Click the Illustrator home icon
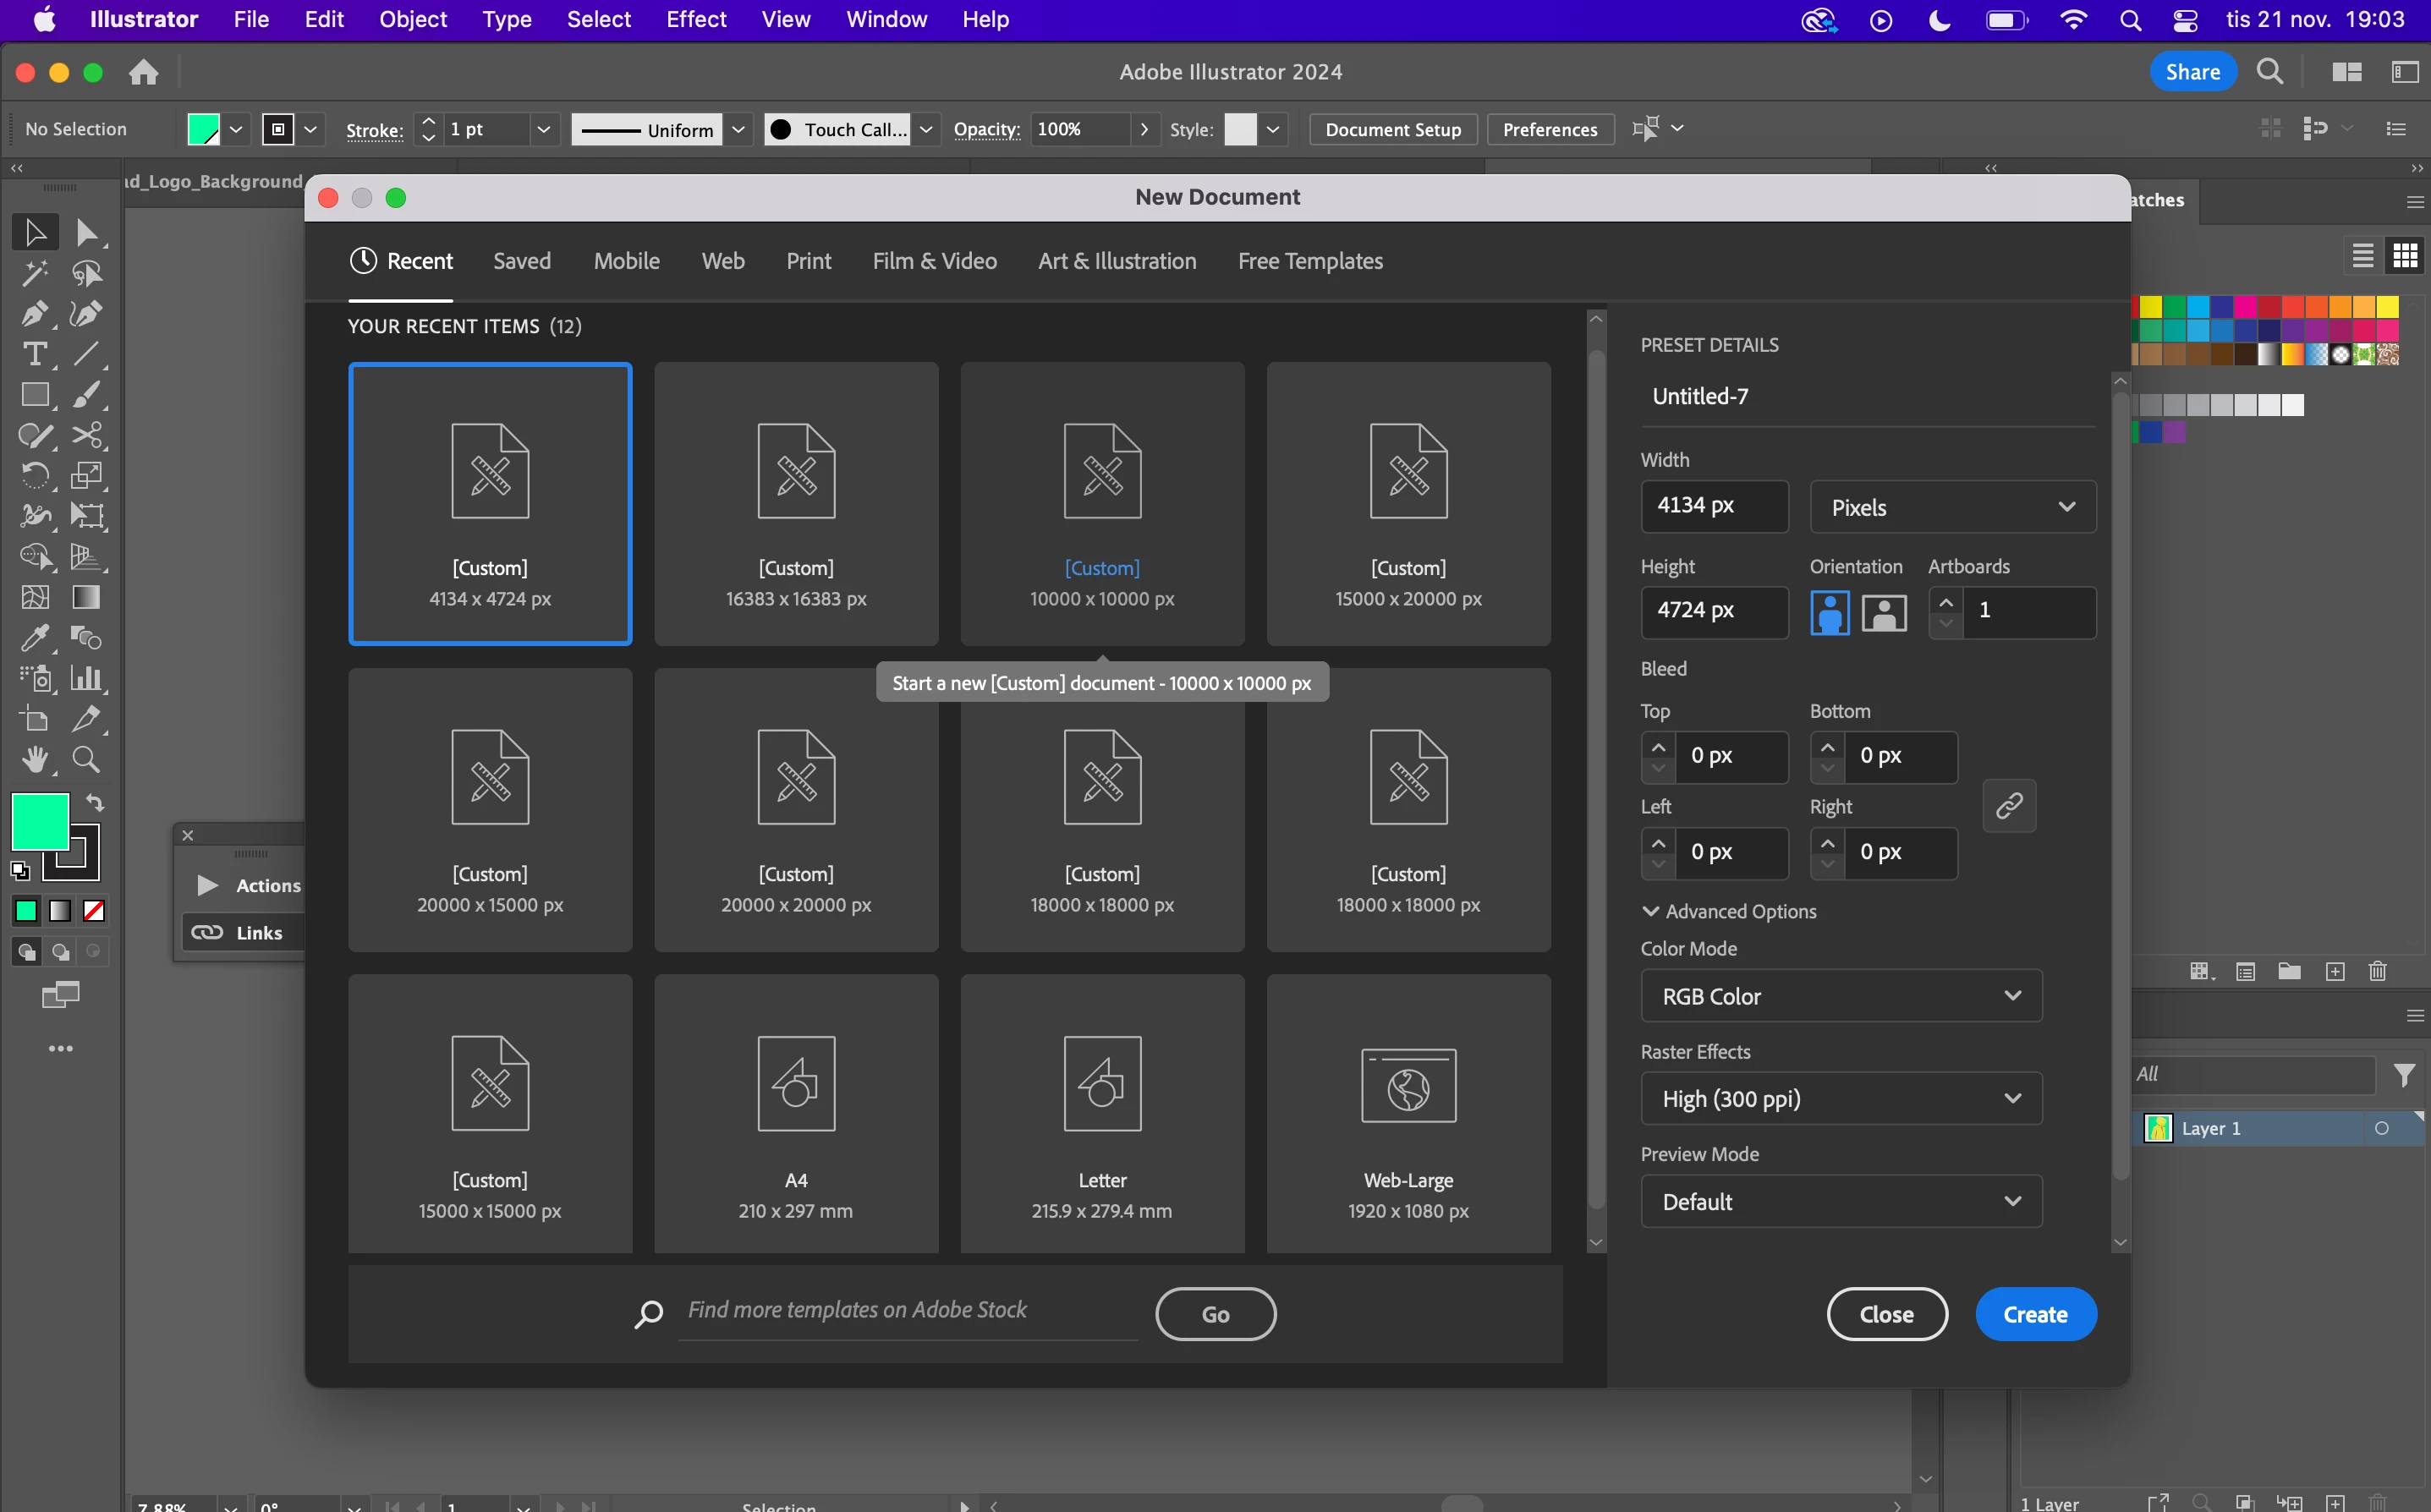This screenshot has width=2431, height=1512. (144, 72)
